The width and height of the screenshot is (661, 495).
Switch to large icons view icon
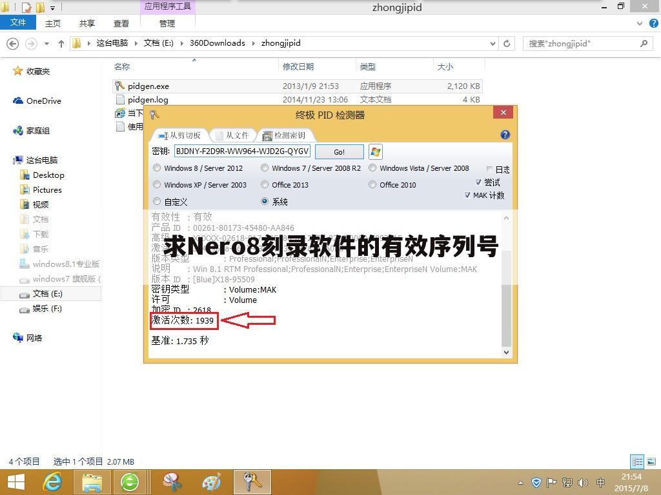[x=651, y=461]
